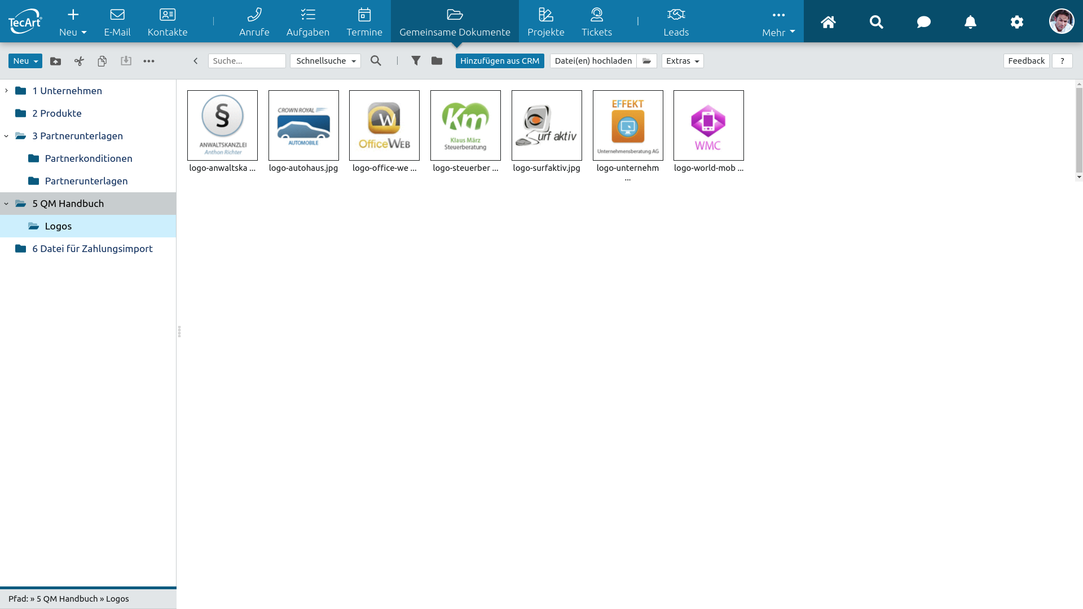Click the magnifier icon next to Schnellsuche
The height and width of the screenshot is (609, 1083).
(376, 61)
